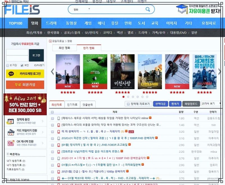Click the OK Cashbag icon
The height and width of the screenshot is (185, 225).
tap(11, 143)
